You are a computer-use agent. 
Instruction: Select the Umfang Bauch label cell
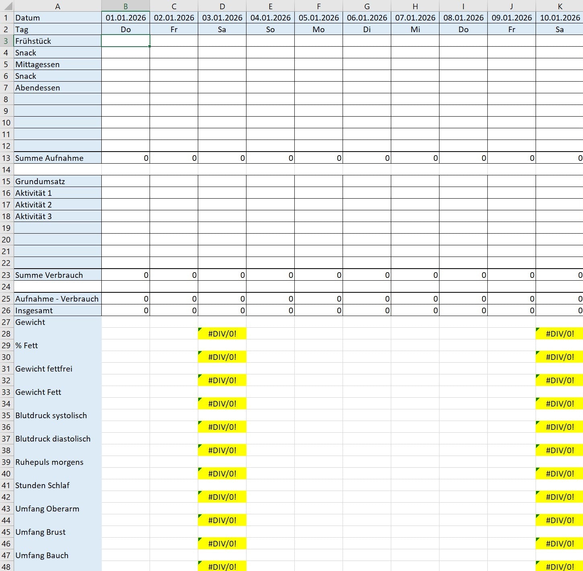point(57,555)
